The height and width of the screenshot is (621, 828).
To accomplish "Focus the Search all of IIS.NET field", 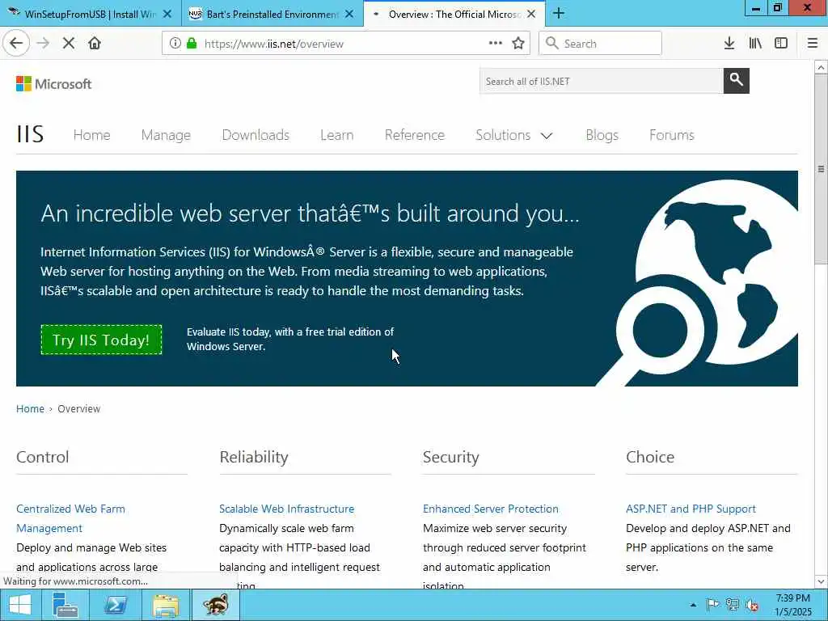I will pyautogui.click(x=602, y=81).
